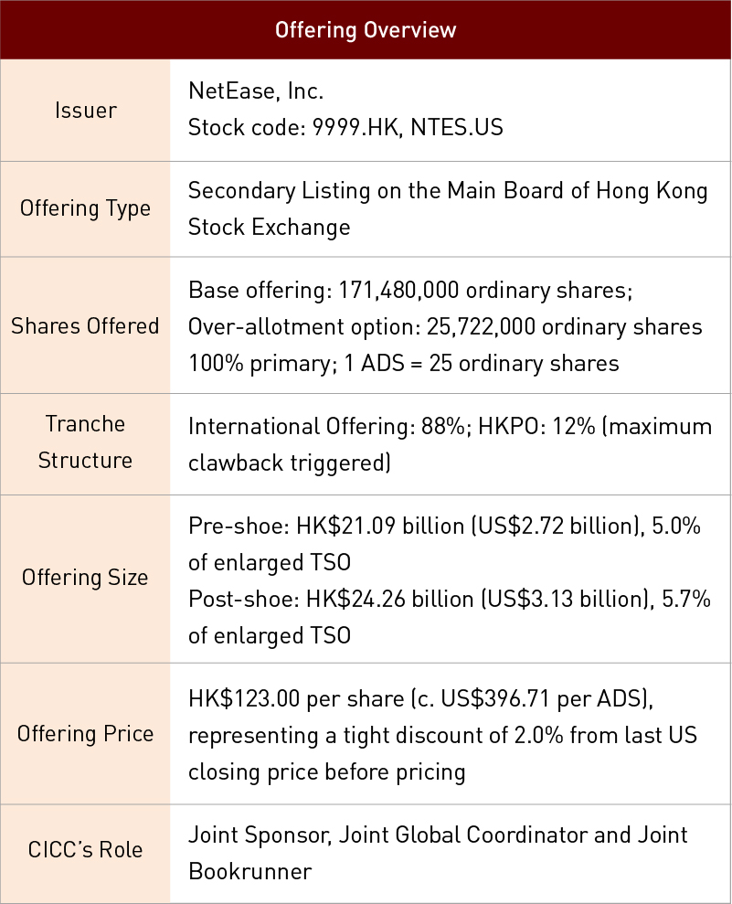Select the Offering Size row label
This screenshot has width=732, height=904.
pyautogui.click(x=86, y=578)
